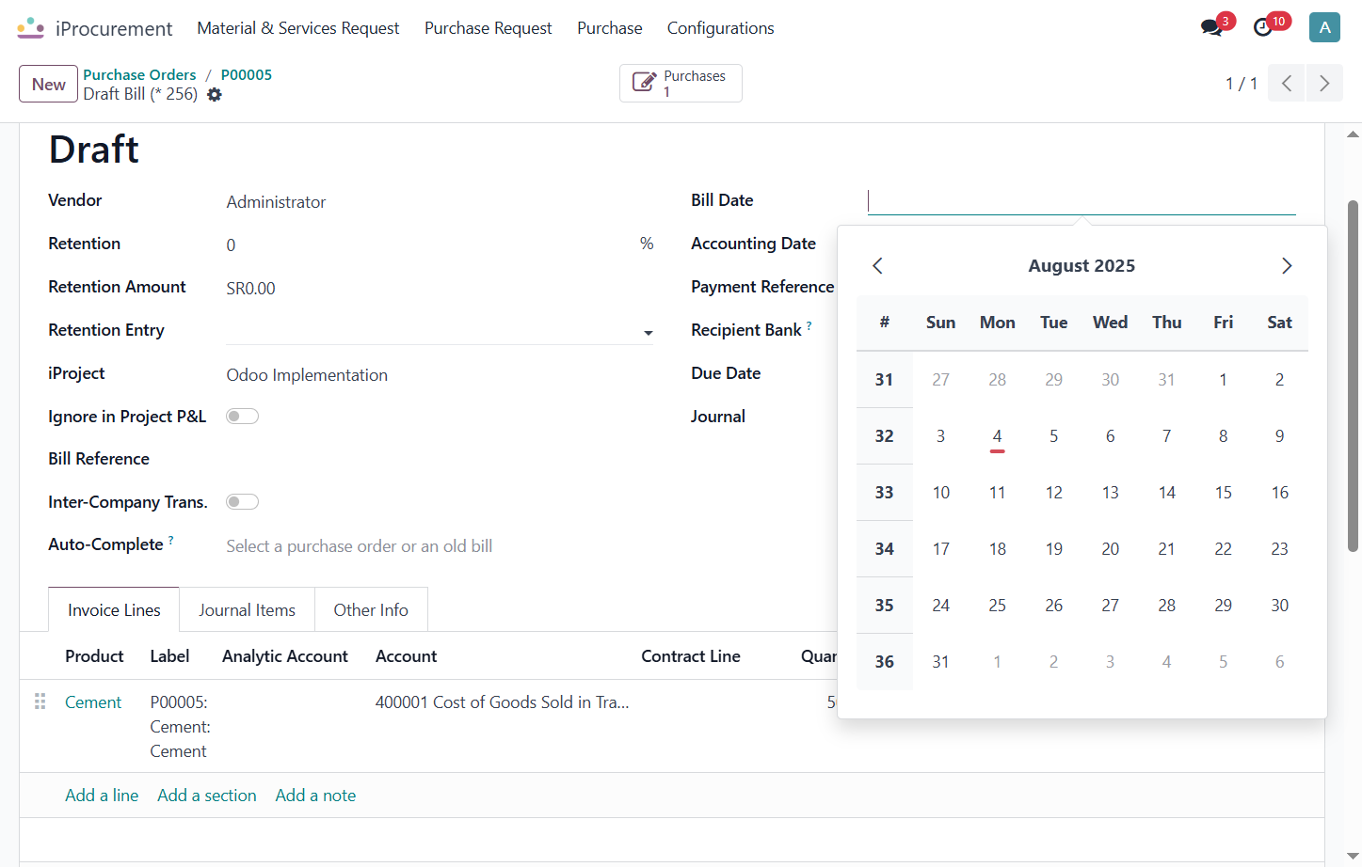Open P00005 breadcrumb link
The height and width of the screenshot is (867, 1362).
pyautogui.click(x=247, y=75)
